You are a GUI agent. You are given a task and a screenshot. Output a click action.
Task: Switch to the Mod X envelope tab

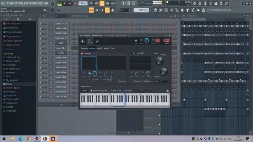[x=100, y=48]
